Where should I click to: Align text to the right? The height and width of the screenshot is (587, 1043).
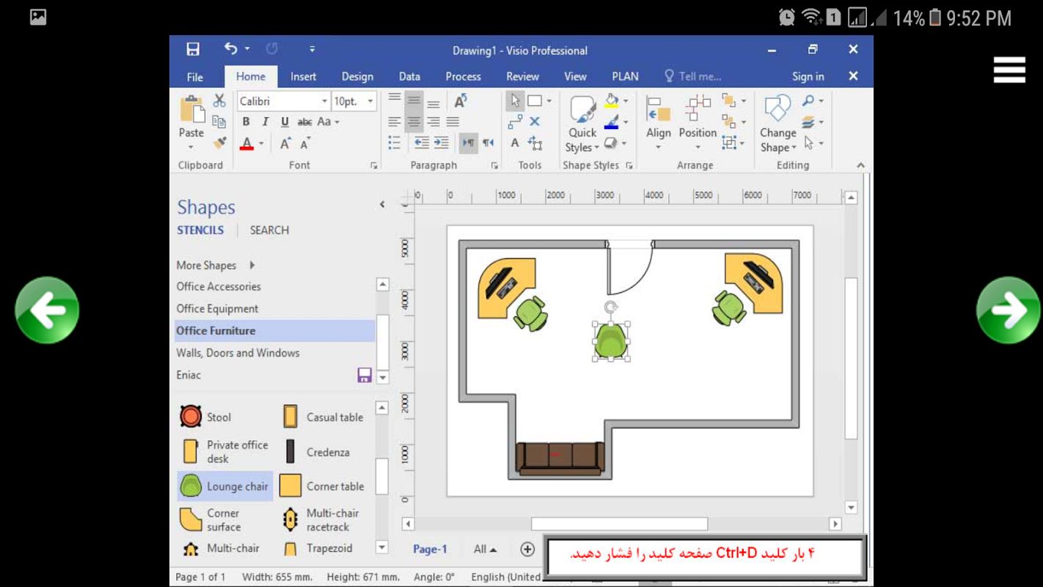click(433, 122)
